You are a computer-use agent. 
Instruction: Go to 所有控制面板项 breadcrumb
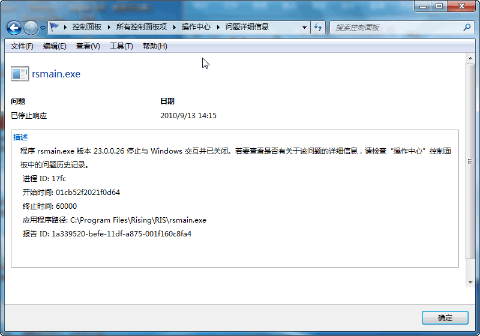coord(142,27)
